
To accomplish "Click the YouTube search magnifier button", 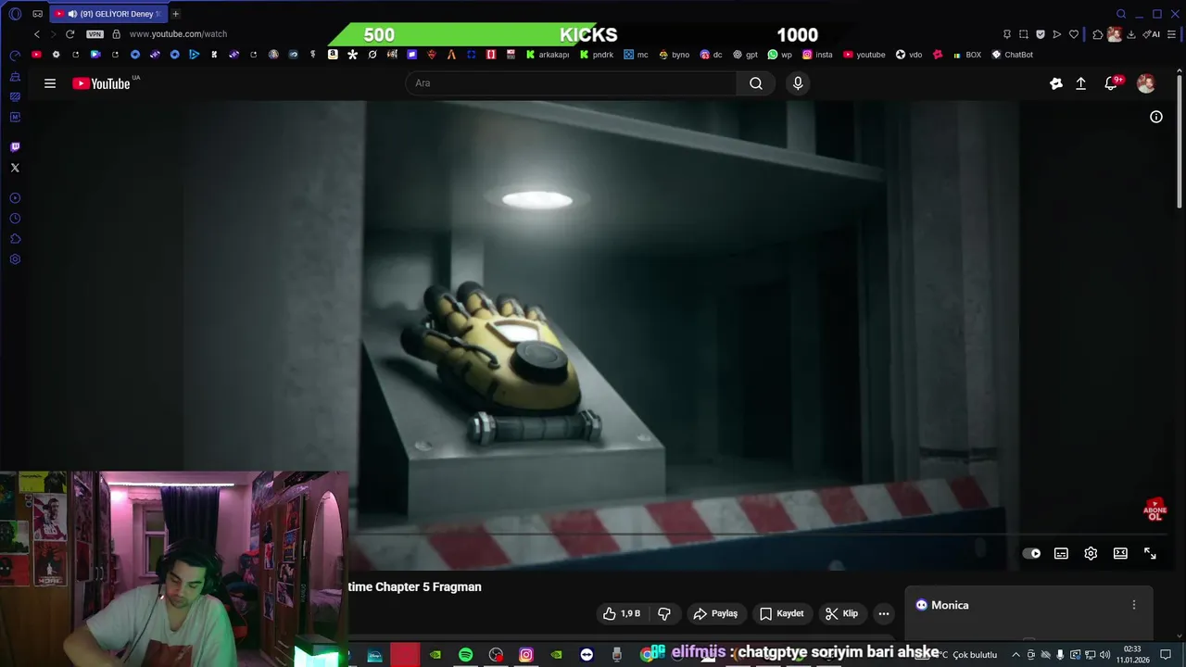I will coord(756,83).
